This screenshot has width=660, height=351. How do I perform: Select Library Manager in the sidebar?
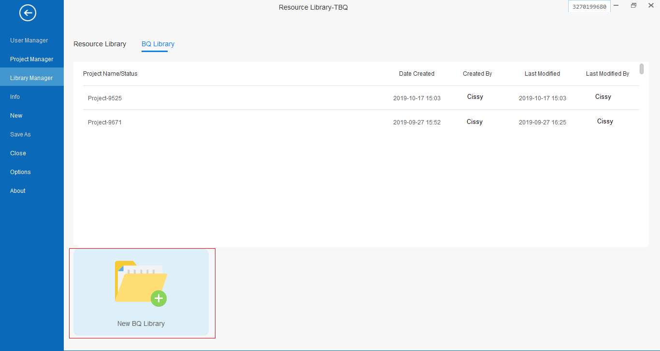31,78
